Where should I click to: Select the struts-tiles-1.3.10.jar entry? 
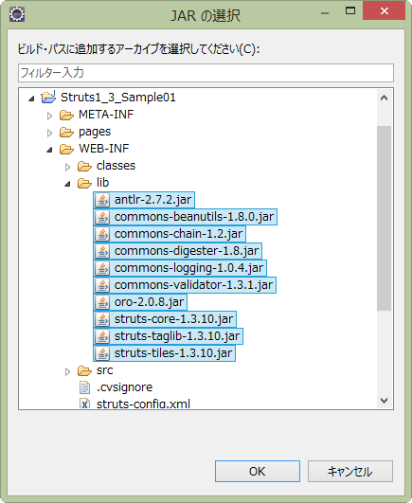(165, 353)
